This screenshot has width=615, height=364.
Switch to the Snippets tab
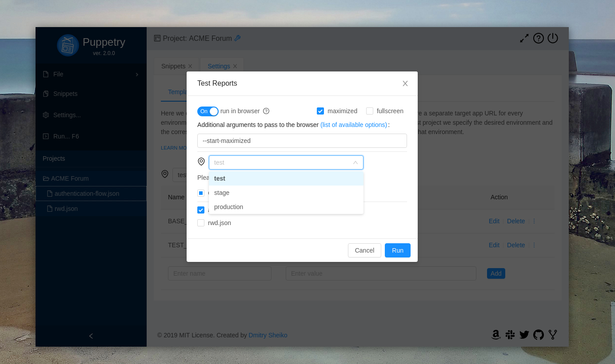(x=173, y=66)
